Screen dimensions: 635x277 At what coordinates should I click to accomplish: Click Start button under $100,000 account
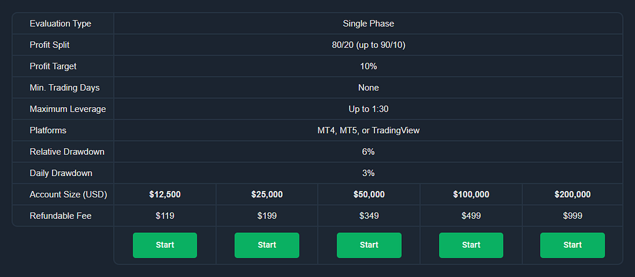point(471,245)
